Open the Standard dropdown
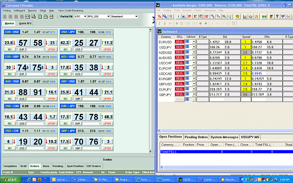 pyautogui.click(x=136, y=16)
